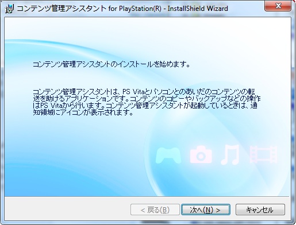296x225 pixels.
Task: Click the window title text InstallShield Wizard
Action: coord(198,9)
